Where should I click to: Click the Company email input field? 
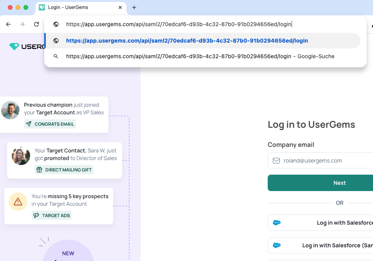320,161
